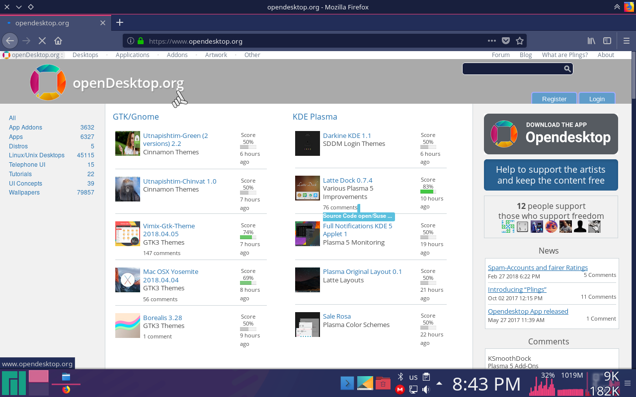This screenshot has height=397, width=636.
Task: Show site information icon in the address bar
Action: 131,41
